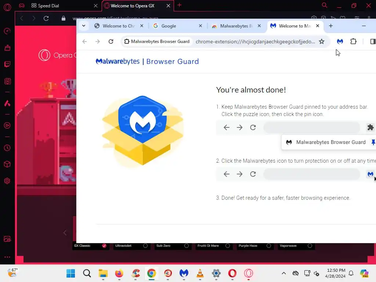
Task: Open History clock icon in Opera sidebar
Action: [x=7, y=148]
